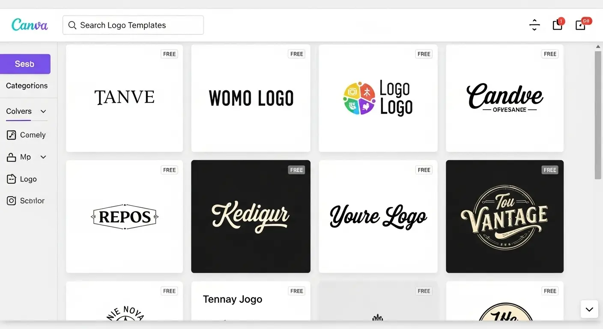Viewport: 603px width, 329px height.
Task: Select the Colvers tab label
Action: pos(19,111)
